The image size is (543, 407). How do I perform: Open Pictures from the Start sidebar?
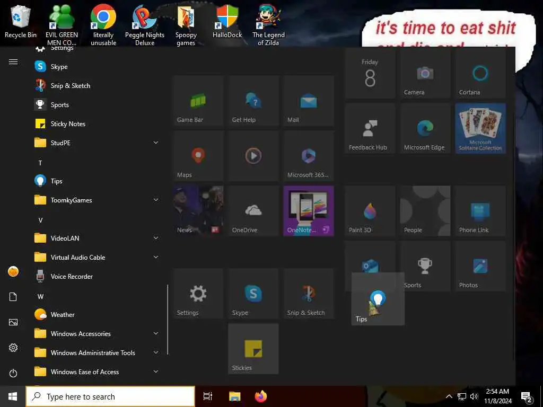click(13, 322)
